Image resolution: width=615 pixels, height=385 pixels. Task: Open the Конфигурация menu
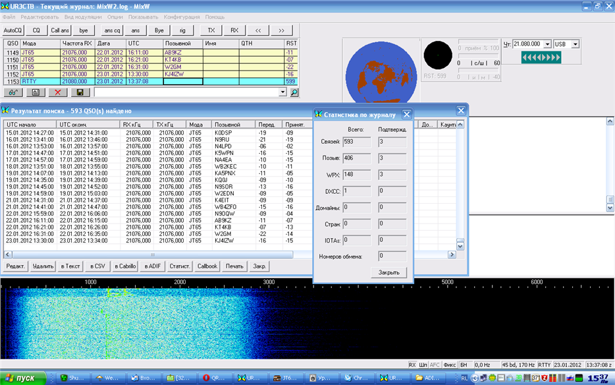(x=181, y=16)
